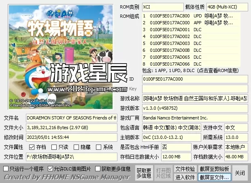Click the ROM类别 XCI field
The width and height of the screenshot is (251, 183).
[x=172, y=7]
